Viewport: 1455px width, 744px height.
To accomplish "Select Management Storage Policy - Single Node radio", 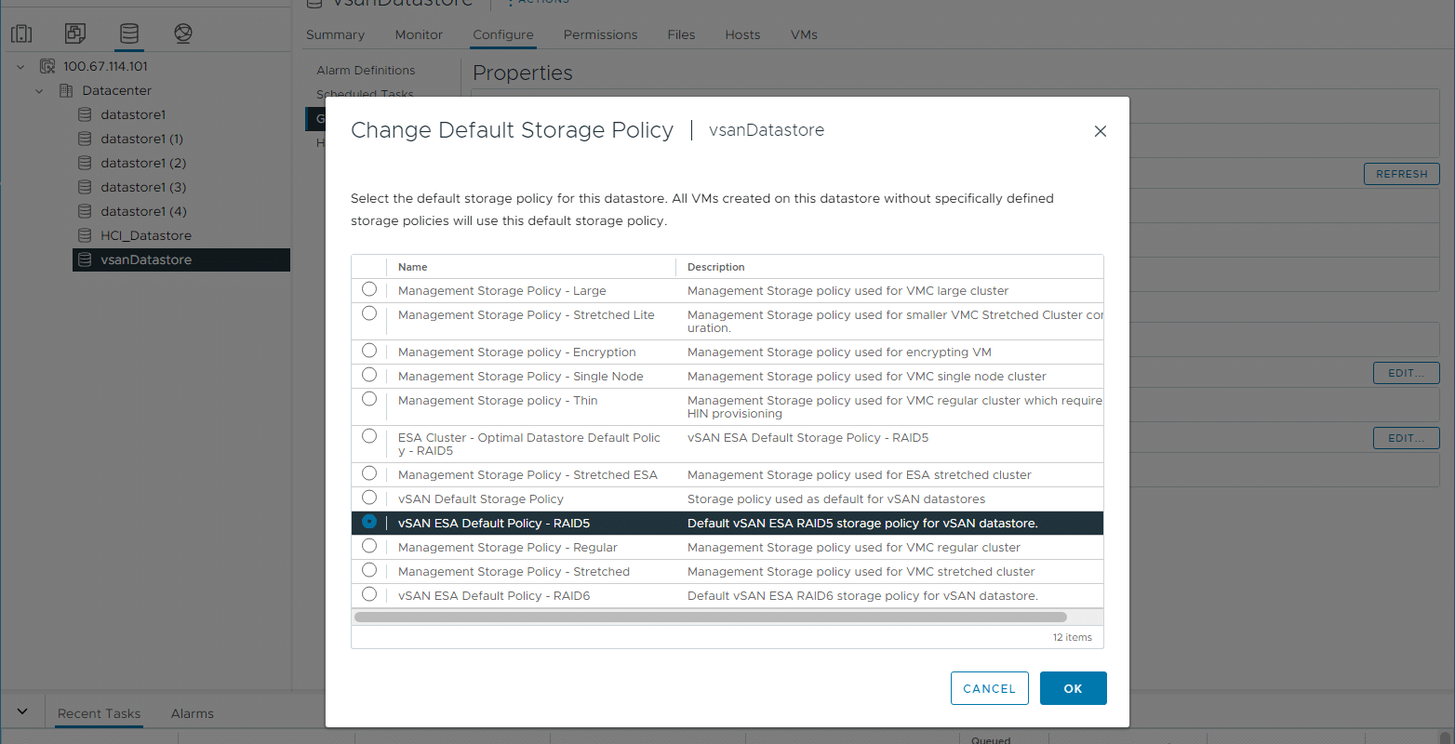I will pos(369,375).
